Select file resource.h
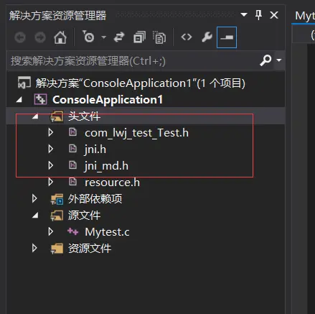The image size is (315, 314). pyautogui.click(x=112, y=183)
